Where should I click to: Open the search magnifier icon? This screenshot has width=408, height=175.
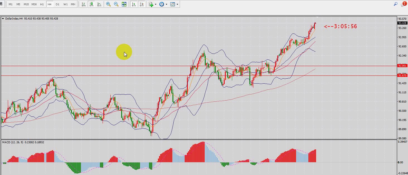(395, 4)
